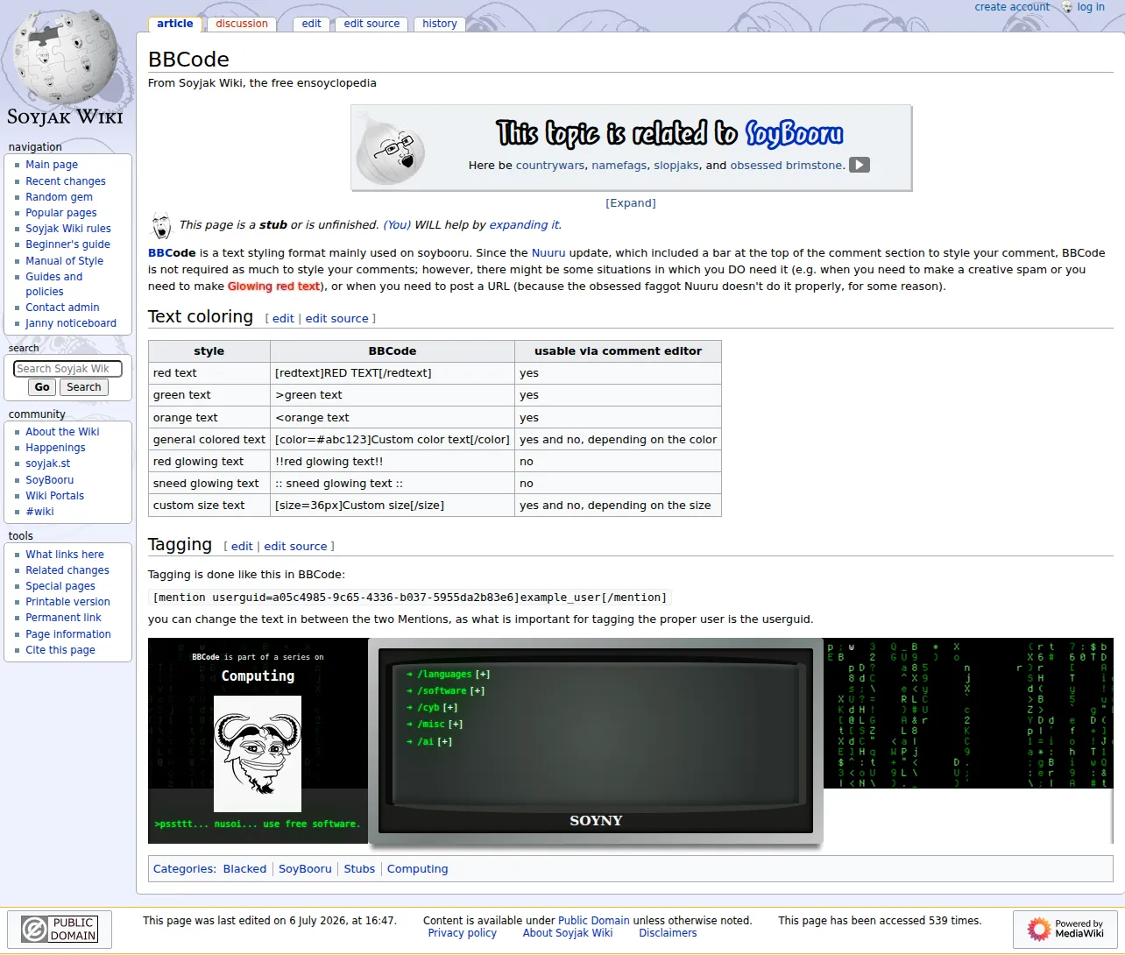Click the Contact admin link
The width and height of the screenshot is (1125, 955).
pyautogui.click(x=62, y=308)
